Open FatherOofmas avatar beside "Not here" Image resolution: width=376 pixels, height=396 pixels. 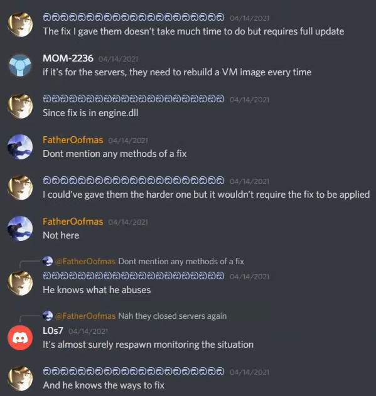(20, 228)
